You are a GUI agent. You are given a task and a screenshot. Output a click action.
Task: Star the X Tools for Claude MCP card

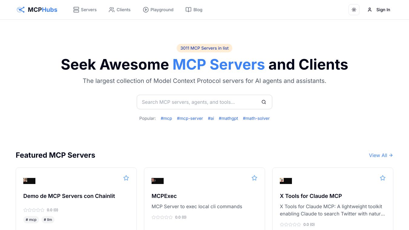click(383, 178)
